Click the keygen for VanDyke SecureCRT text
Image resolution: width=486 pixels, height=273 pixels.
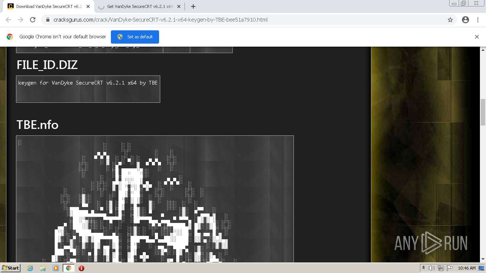88,83
